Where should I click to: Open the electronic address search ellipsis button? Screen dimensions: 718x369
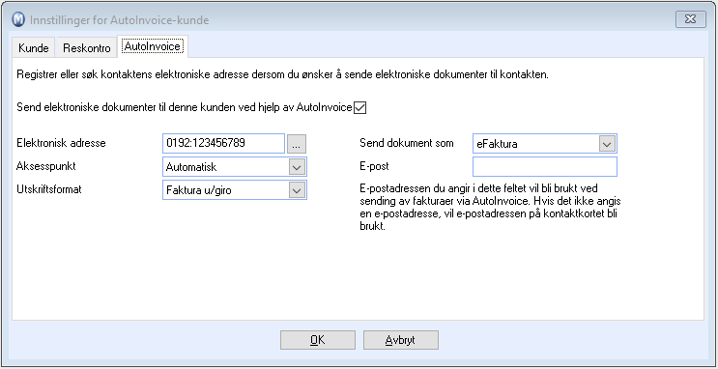click(297, 144)
